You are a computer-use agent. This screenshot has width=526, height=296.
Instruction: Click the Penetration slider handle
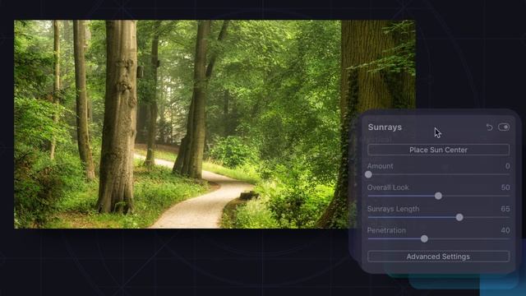point(424,239)
